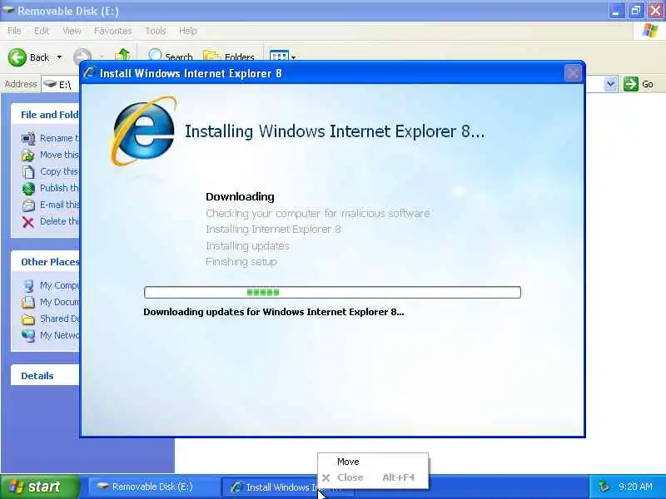666x499 pixels.
Task: Expand the address bar dropdown arrow
Action: [610, 84]
